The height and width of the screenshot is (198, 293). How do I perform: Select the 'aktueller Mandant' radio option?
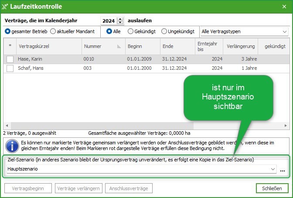(53, 31)
